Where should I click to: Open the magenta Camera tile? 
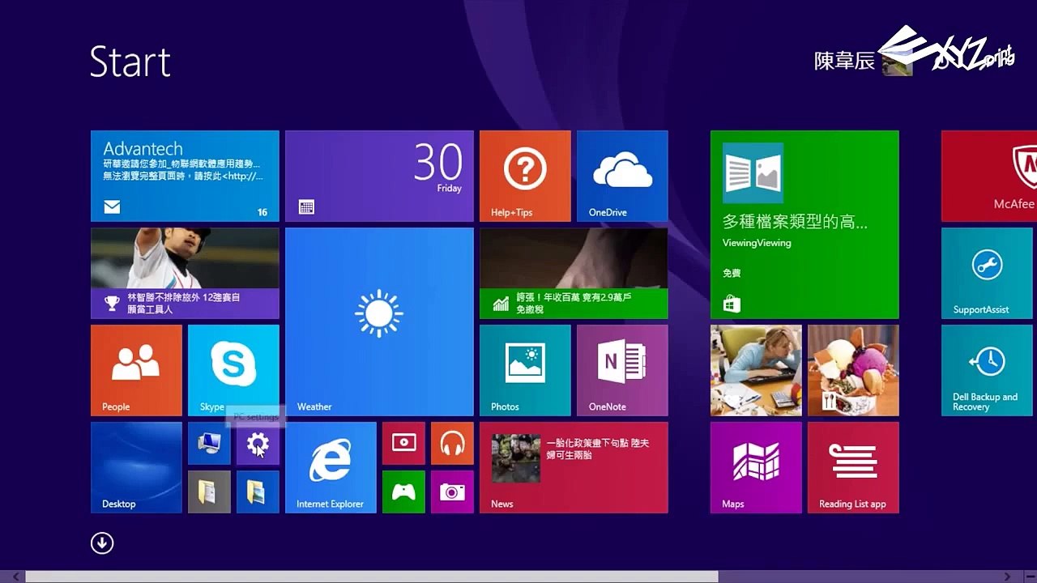click(x=452, y=492)
